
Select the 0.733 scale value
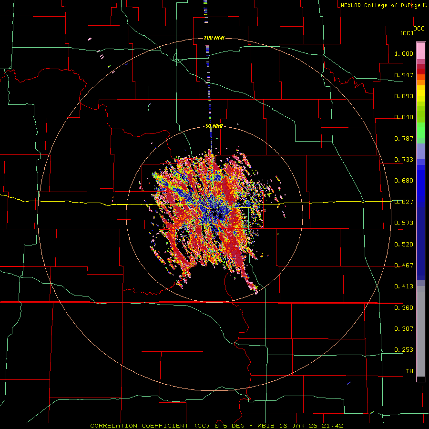pos(404,160)
